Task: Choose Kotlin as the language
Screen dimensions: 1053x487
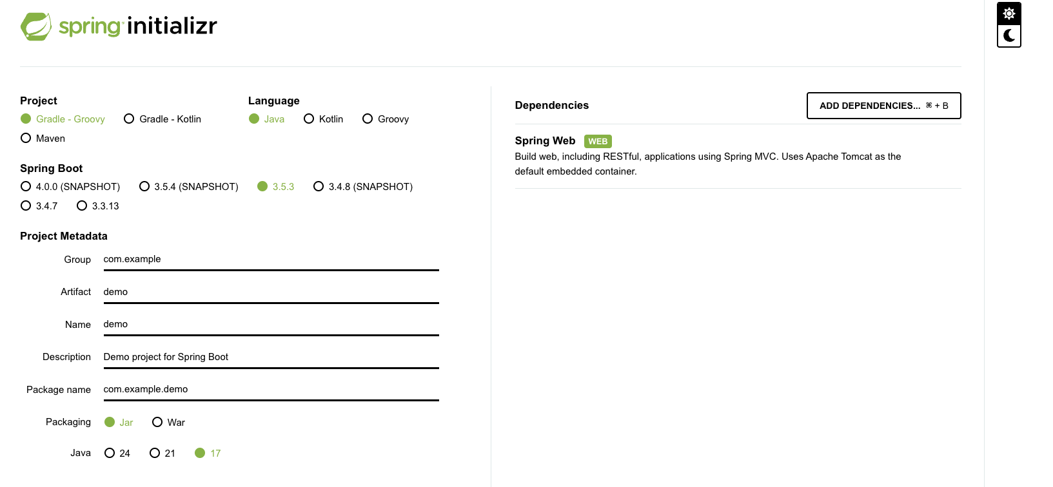Action: [309, 119]
